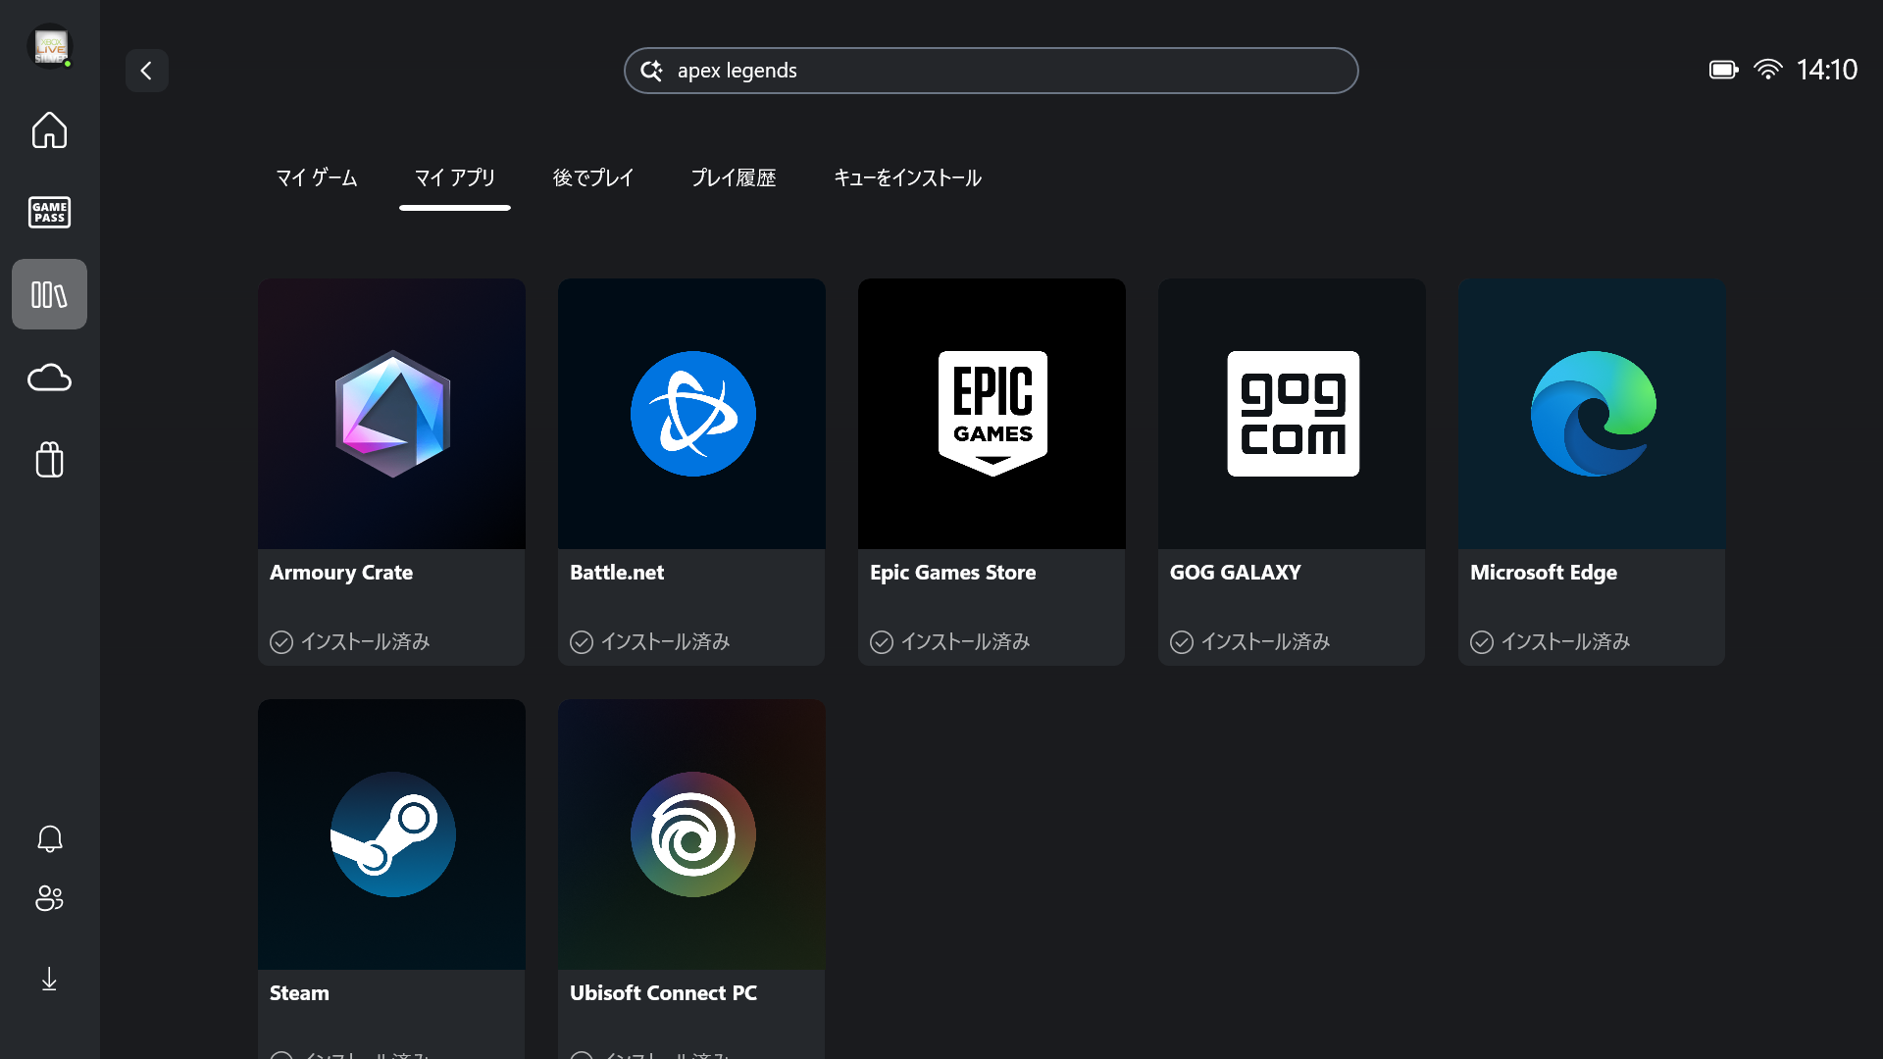The width and height of the screenshot is (1883, 1059).
Task: Open the Cloud gaming icon
Action: [49, 378]
